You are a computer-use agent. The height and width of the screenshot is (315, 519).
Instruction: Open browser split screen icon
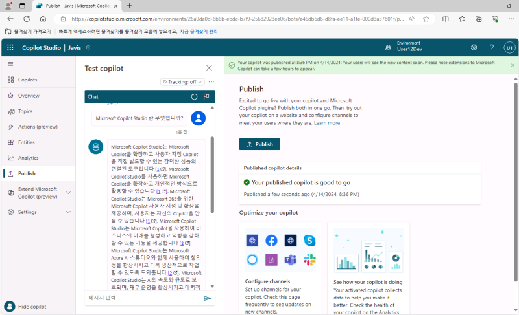coord(446,19)
